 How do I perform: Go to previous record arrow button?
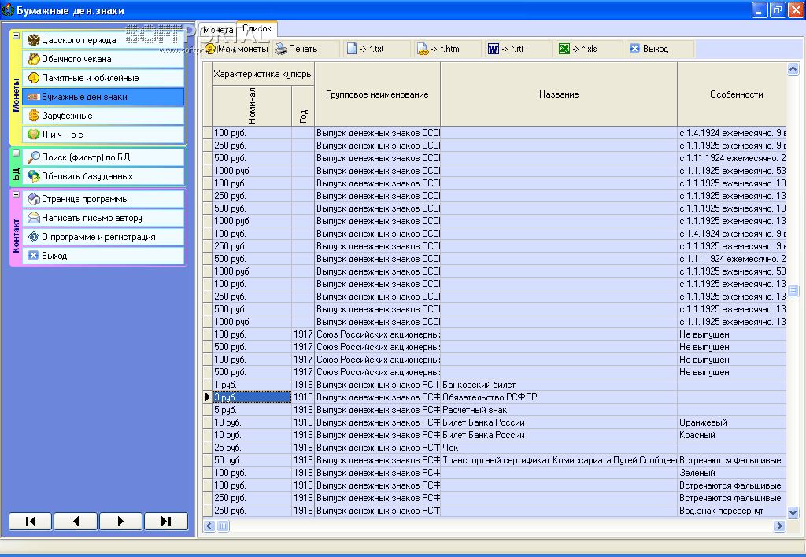click(x=76, y=521)
